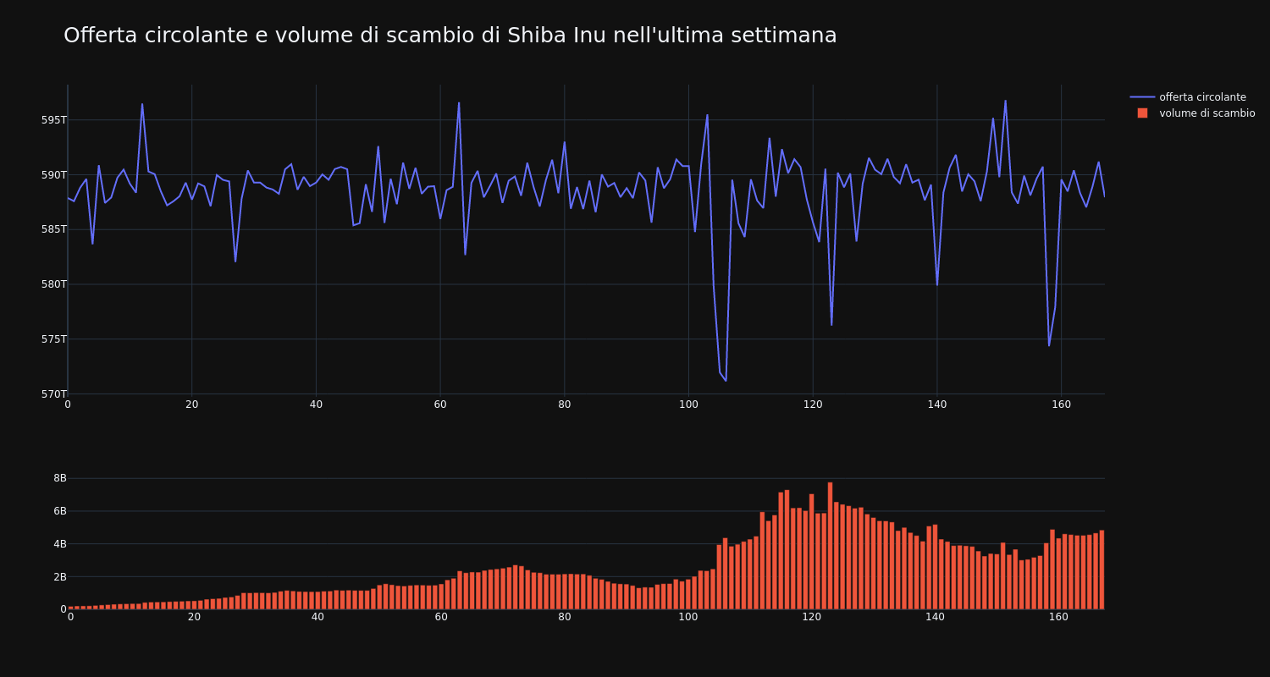Viewport: 1270px width, 677px height.
Task: Click the 6B label on volume axis
Action: 59,511
